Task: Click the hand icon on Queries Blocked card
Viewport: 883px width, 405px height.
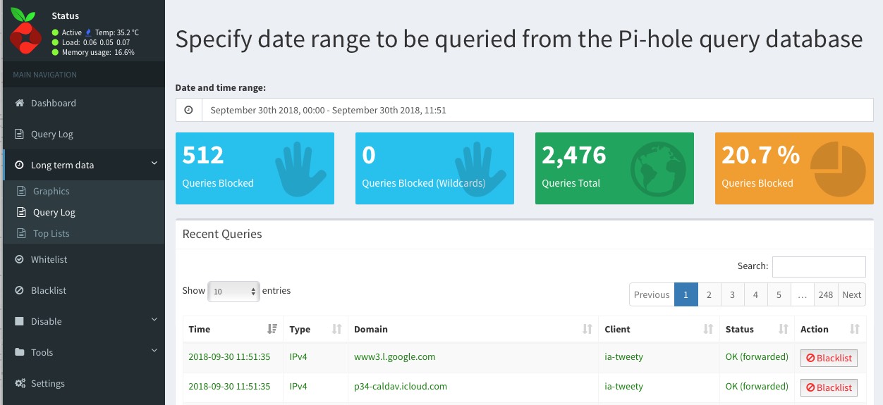Action: [300, 169]
